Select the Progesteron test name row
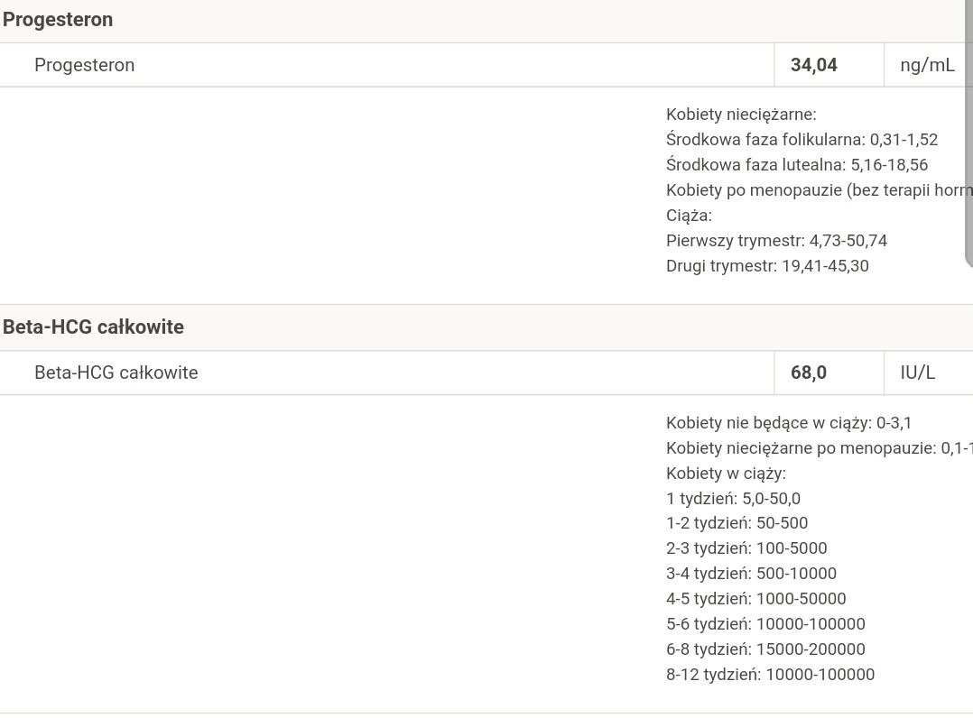This screenshot has width=973, height=718. tap(85, 65)
